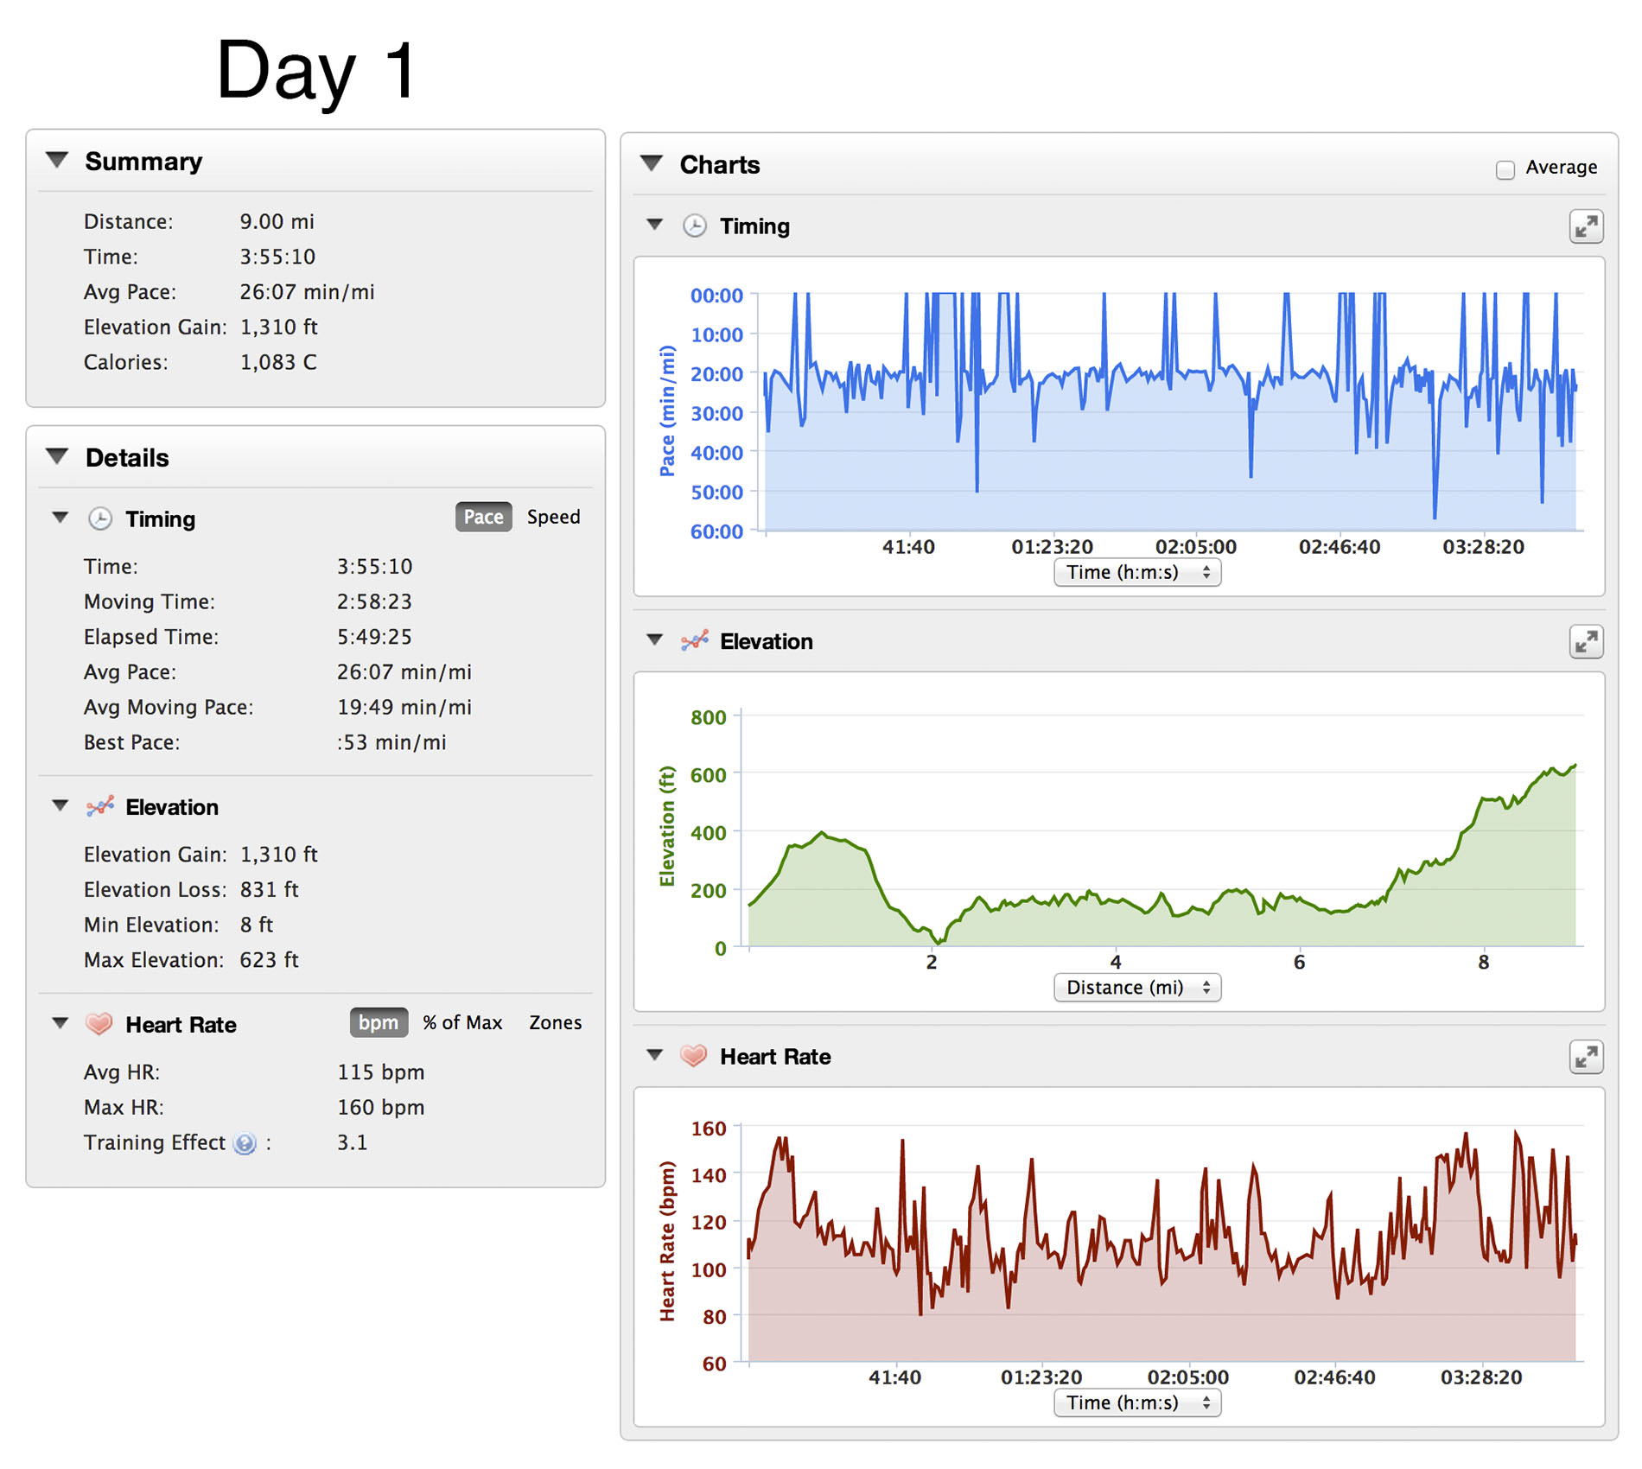Image resolution: width=1642 pixels, height=1469 pixels.
Task: Switch Timing details to Speed
Action: coord(553,517)
